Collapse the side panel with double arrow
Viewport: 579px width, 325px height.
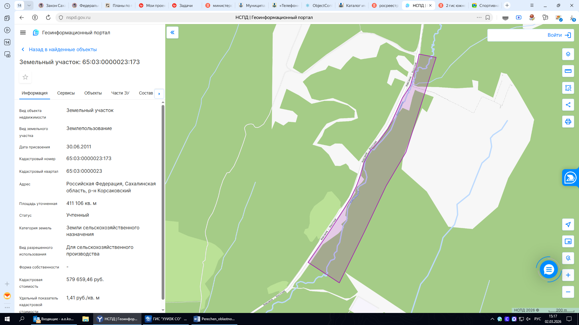tap(172, 32)
